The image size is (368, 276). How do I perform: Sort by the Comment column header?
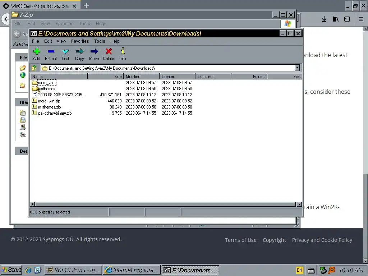213,77
